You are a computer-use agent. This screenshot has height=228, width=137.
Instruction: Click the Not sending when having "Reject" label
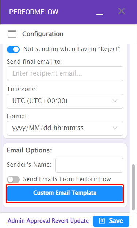coord(72,49)
